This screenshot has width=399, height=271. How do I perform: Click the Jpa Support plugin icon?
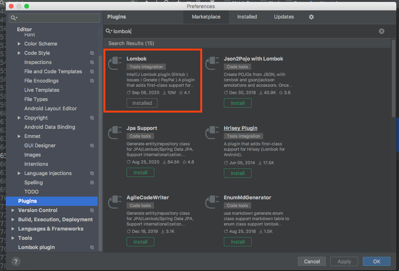click(x=115, y=132)
